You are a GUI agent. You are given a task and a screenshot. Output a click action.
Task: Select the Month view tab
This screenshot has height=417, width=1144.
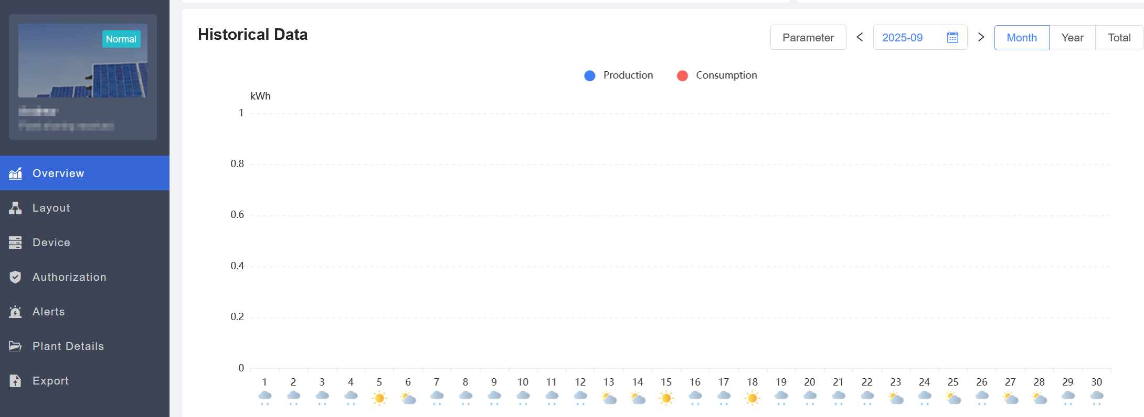pos(1021,38)
